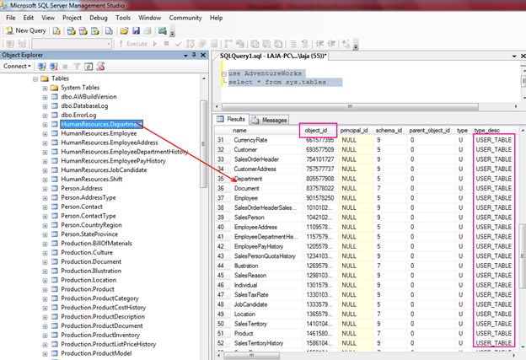Click the object_id column header
Image resolution: width=526 pixels, height=360 pixels.
point(317,131)
